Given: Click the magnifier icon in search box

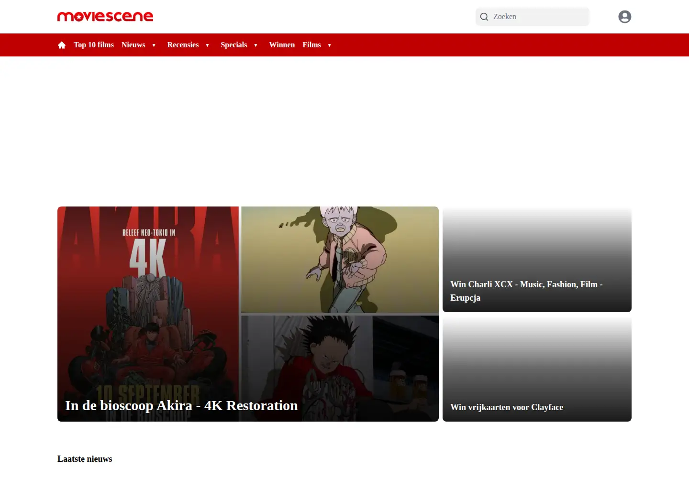Looking at the screenshot, I should [484, 17].
